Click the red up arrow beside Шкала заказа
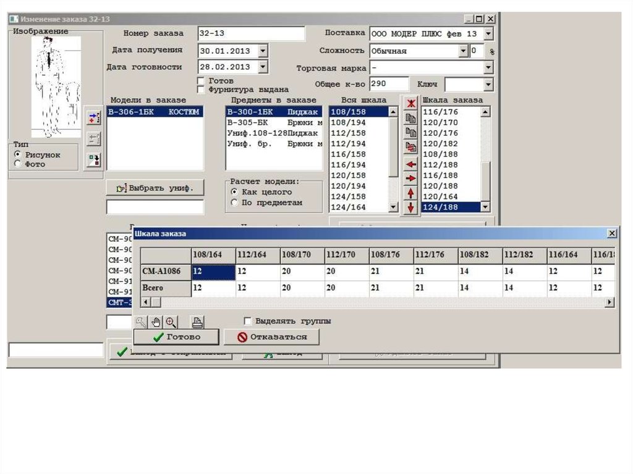 [411, 193]
